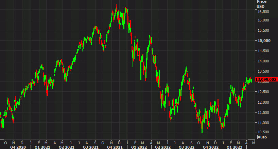278x149 pixels.
Task: Click the 16,000 price axis value
Action: (x=263, y=20)
